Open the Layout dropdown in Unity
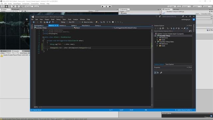The image size is (213, 120). pos(207,6)
